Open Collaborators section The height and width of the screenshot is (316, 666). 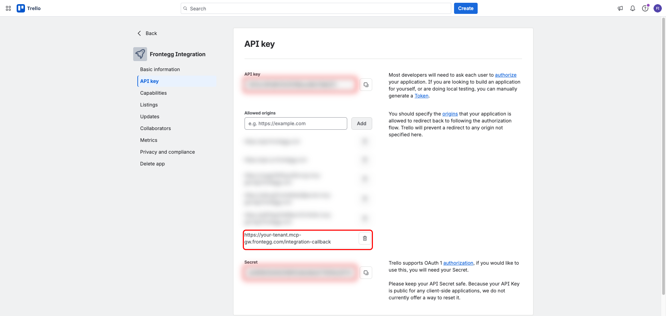pos(155,128)
